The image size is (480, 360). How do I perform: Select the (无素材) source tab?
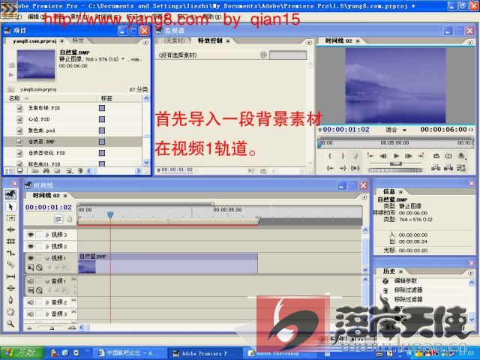(x=175, y=40)
